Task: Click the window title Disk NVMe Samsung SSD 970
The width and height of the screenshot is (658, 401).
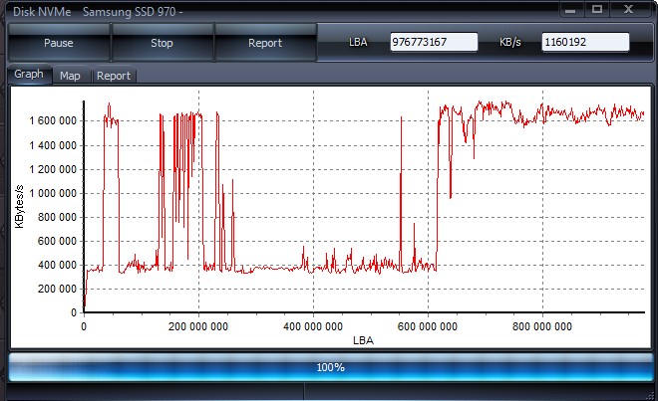Action: 98,12
